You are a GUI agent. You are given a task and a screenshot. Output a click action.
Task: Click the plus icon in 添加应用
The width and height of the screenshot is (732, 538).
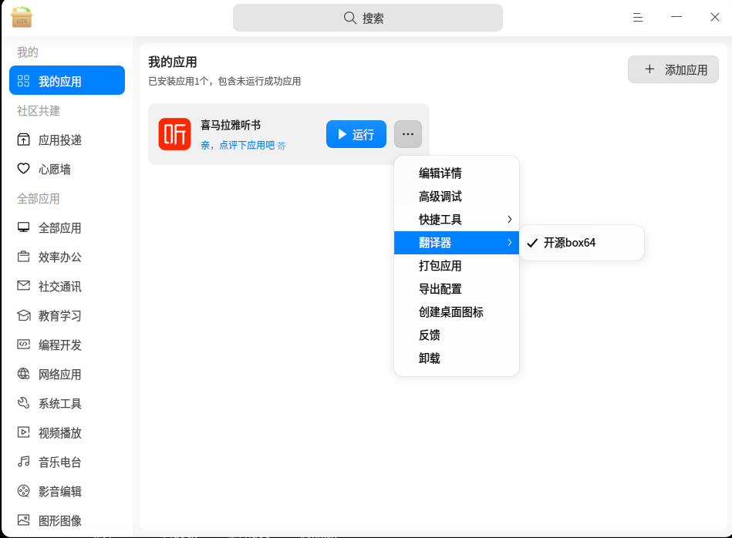click(649, 69)
